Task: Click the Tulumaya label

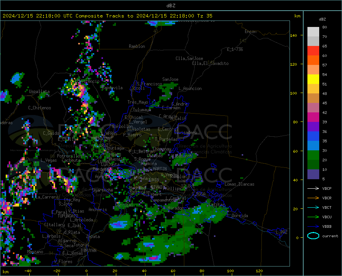Action: click(x=142, y=110)
